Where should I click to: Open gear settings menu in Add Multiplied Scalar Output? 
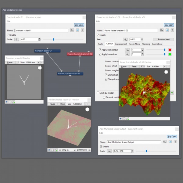tap(165, 142)
